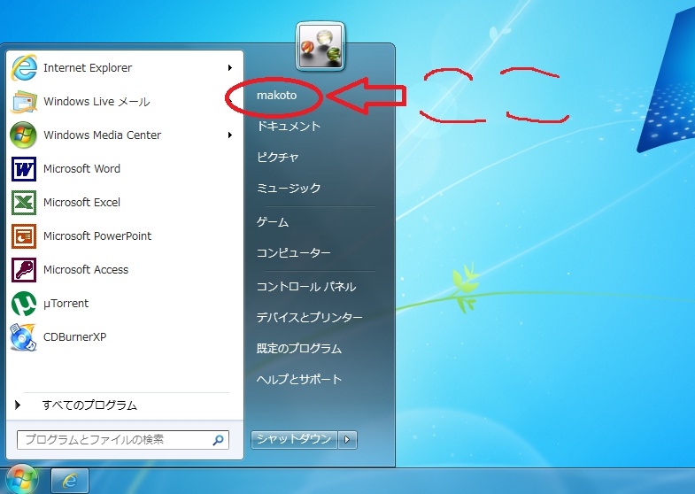Expand すべてのプログラム arrow
Viewport: 695px width, 494px height.
click(18, 405)
